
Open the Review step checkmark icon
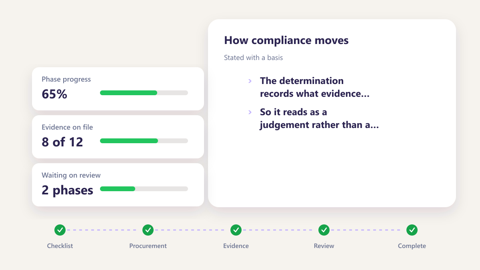click(324, 230)
